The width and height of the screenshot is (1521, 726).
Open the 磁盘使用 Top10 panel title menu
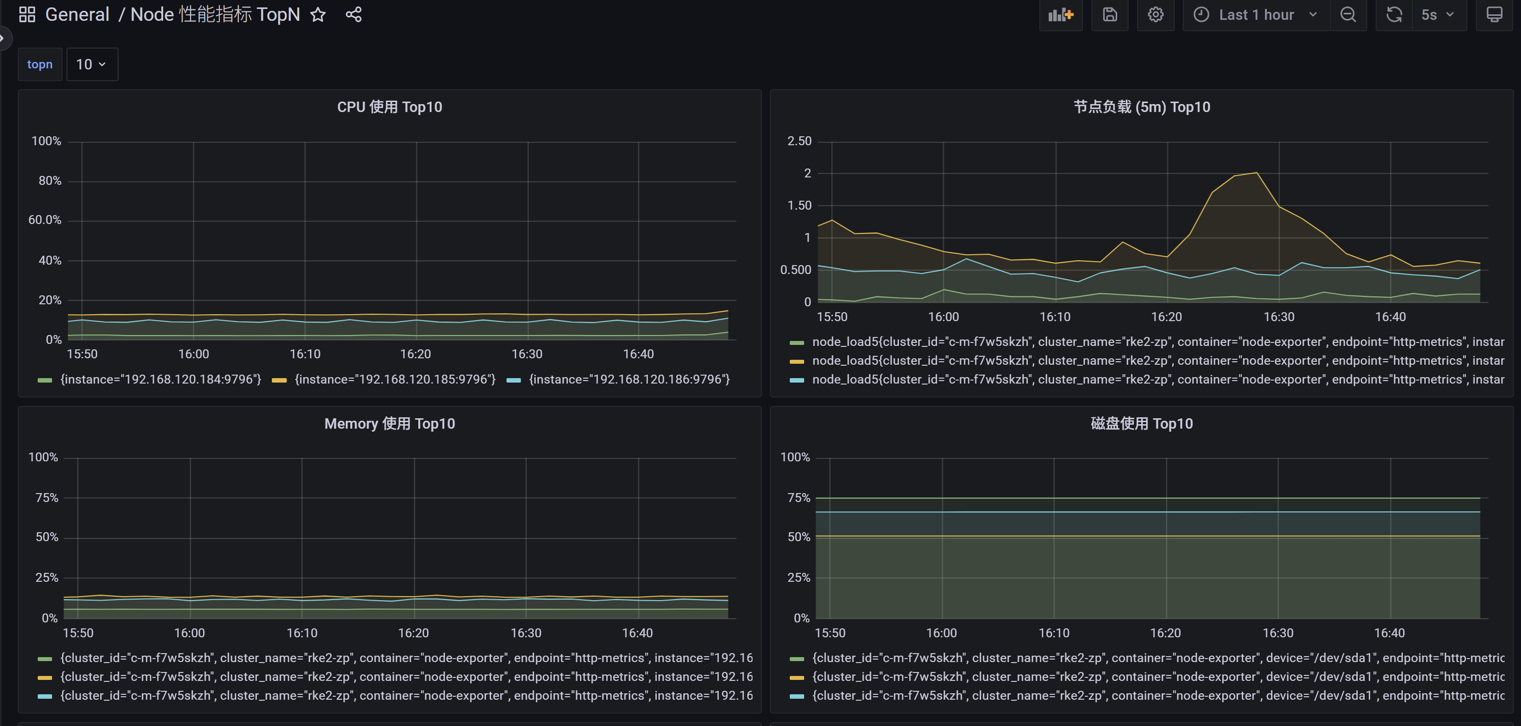(x=1141, y=423)
